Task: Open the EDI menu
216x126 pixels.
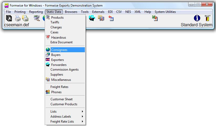Action: [x=110, y=12]
